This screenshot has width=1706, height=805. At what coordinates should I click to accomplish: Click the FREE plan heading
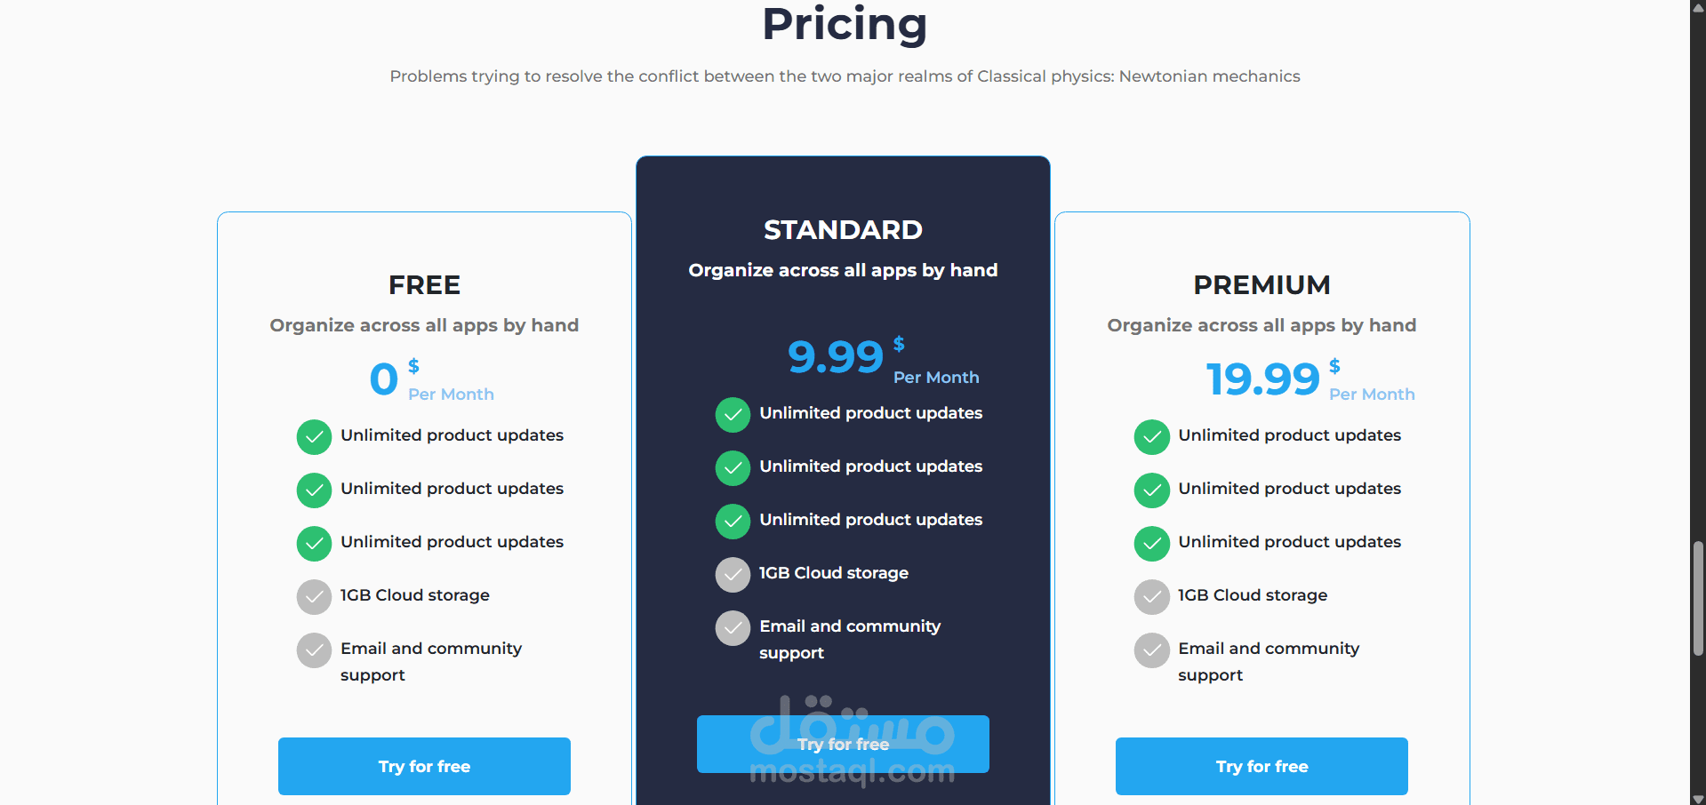point(424,285)
